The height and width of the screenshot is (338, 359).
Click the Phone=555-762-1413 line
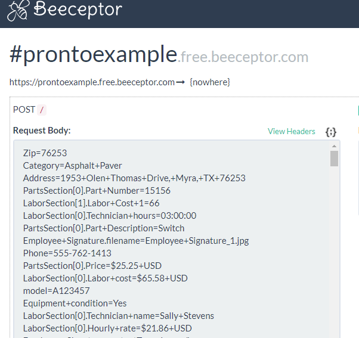point(67,253)
